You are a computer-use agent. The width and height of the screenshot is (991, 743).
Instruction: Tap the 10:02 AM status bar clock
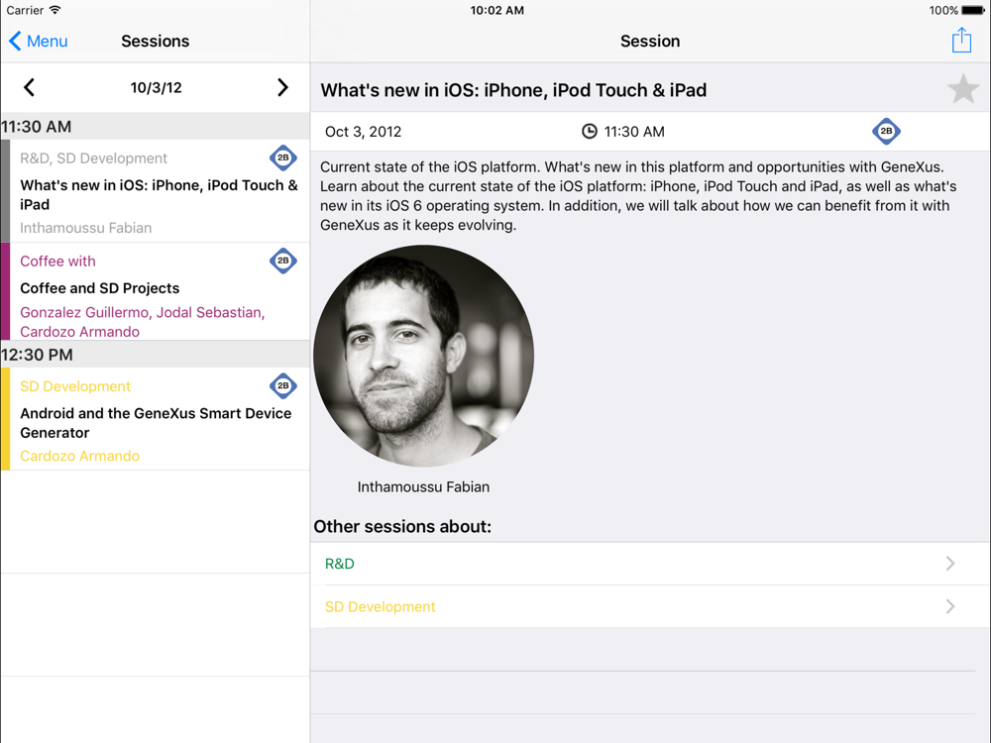click(496, 10)
